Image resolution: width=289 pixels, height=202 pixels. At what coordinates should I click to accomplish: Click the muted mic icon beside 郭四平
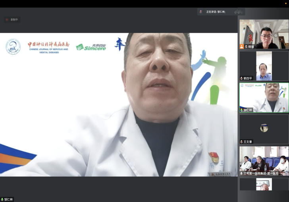click(241, 78)
